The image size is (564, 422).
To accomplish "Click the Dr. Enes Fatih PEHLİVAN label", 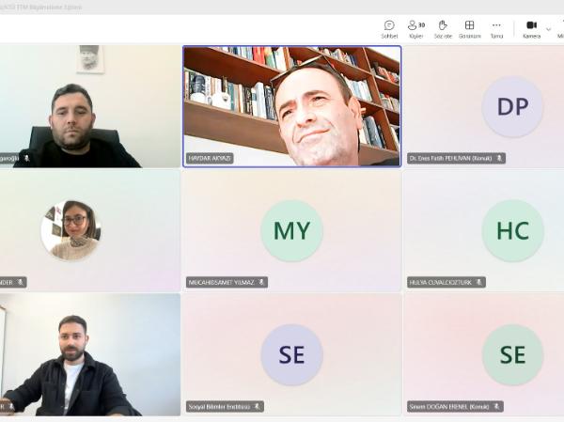I will (451, 158).
